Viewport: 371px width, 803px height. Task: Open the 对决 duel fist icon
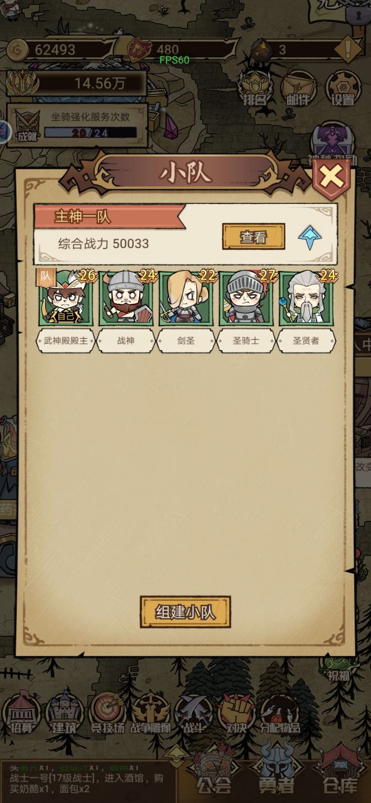(x=237, y=713)
